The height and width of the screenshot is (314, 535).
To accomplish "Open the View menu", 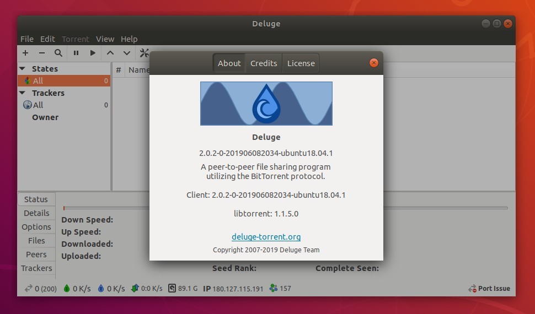I will coord(105,39).
